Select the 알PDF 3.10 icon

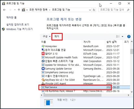(x=43, y=54)
